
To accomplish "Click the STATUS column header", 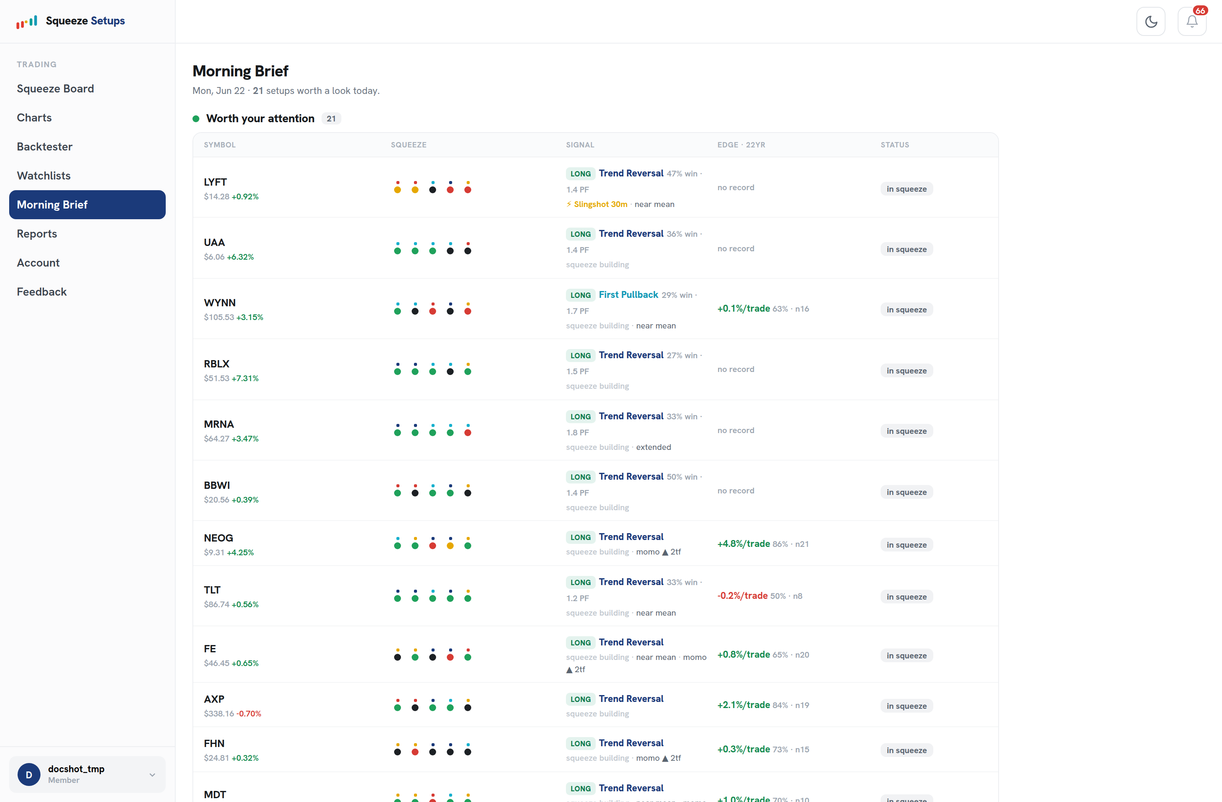I will (894, 145).
